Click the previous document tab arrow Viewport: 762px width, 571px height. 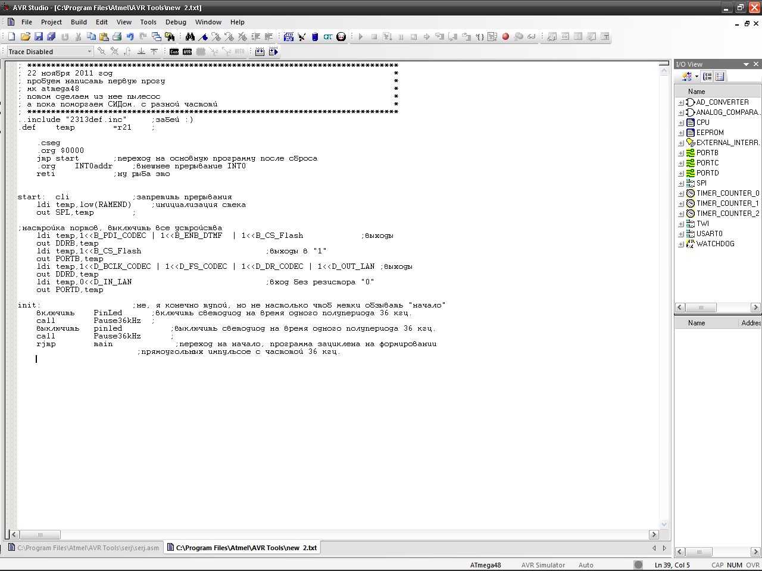click(x=654, y=548)
